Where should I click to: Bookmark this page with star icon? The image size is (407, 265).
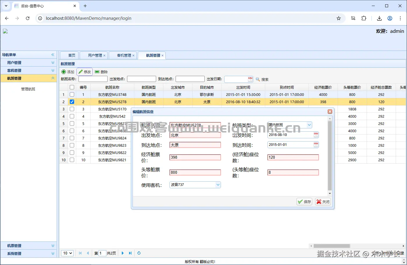(x=339, y=18)
